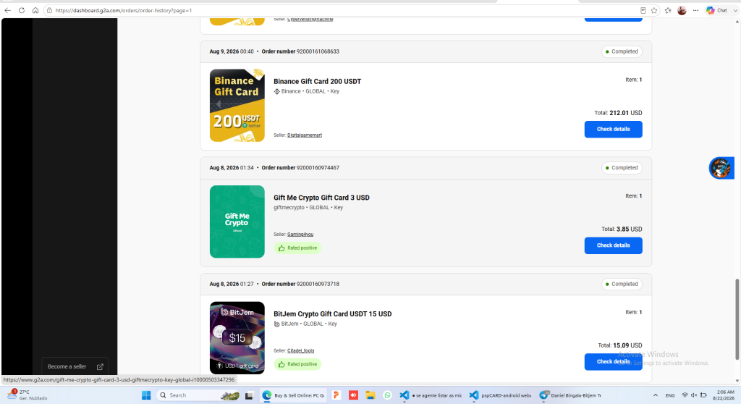The width and height of the screenshot is (741, 404).
Task: Switch to Telegram Daniel Bingala-Bitjem chat
Action: (x=570, y=395)
